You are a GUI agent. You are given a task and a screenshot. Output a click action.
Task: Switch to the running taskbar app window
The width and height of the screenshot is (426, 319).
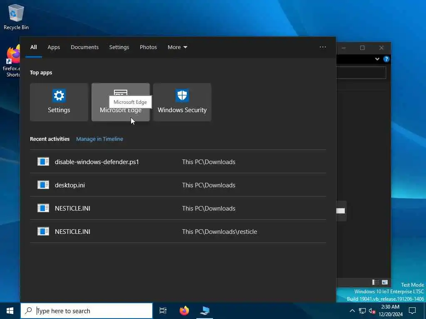coord(205,311)
